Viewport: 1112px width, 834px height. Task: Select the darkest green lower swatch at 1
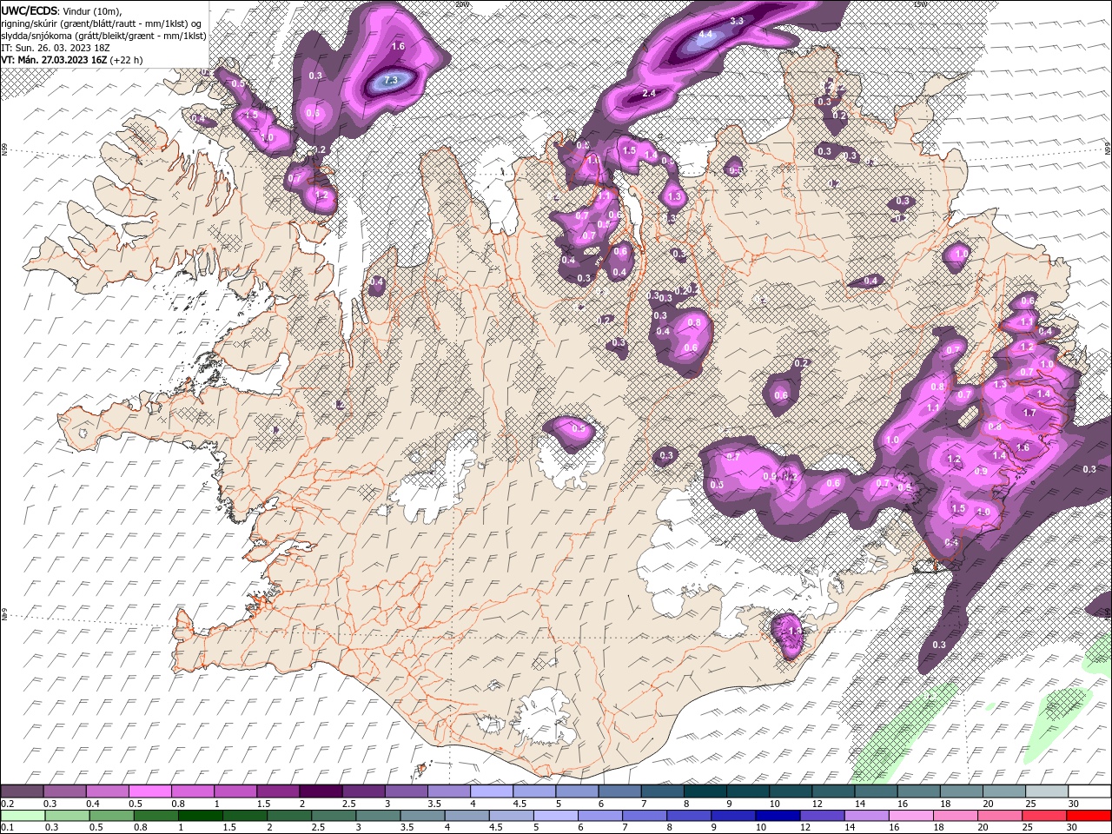[x=201, y=816]
